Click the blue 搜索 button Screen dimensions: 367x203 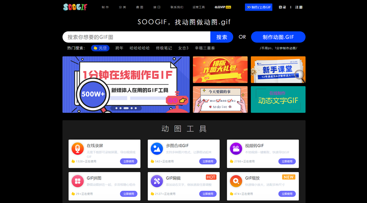click(222, 37)
